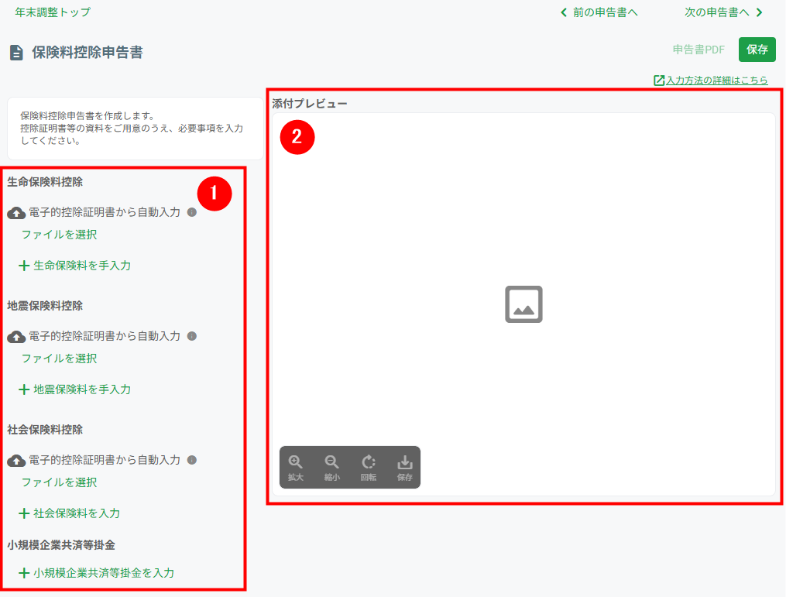This screenshot has height=597, width=786.
Task: Click the external-link icon before 入力方法の詳細はこちら
Action: tap(659, 80)
